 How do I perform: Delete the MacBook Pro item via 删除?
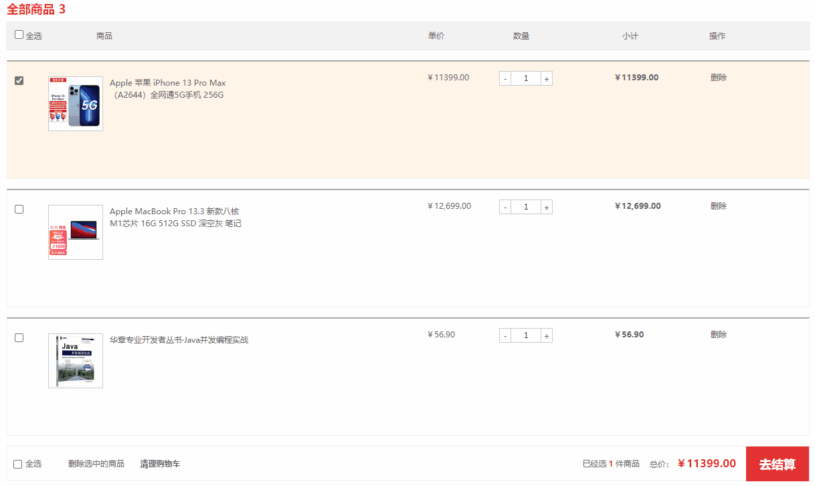pos(719,206)
